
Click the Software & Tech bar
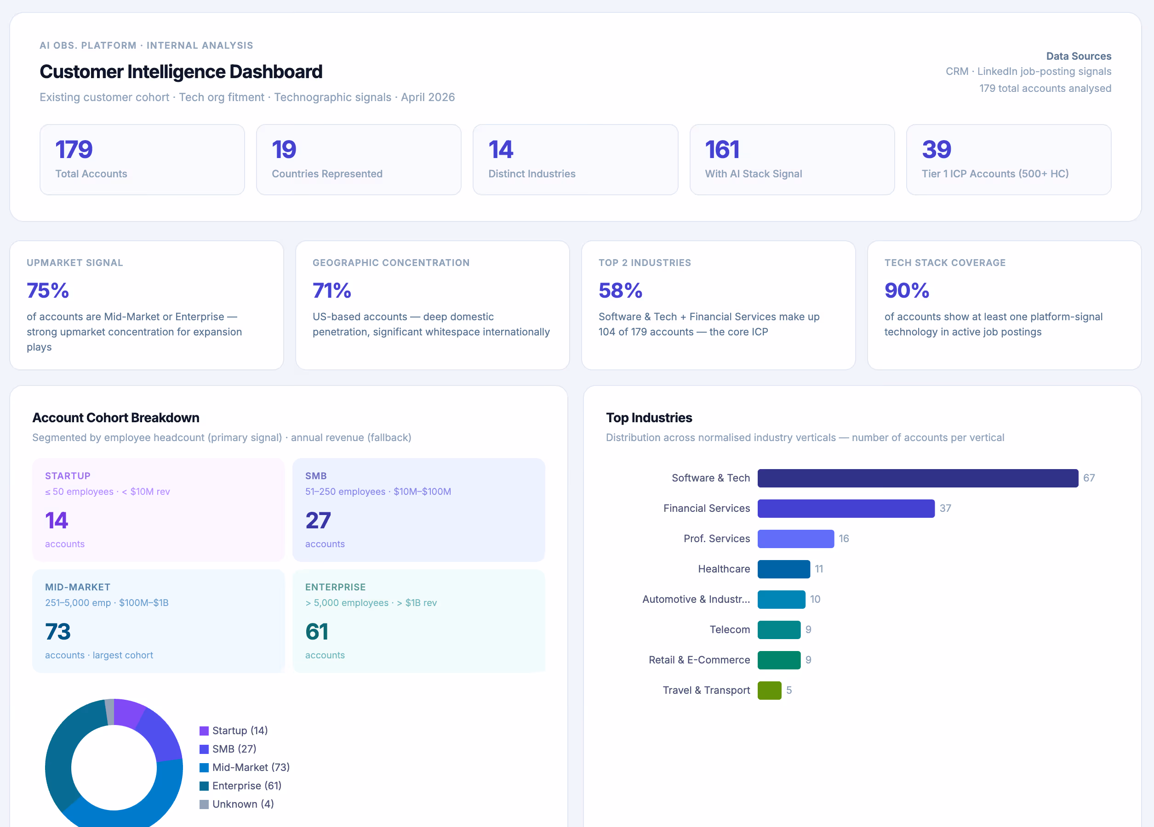(917, 478)
